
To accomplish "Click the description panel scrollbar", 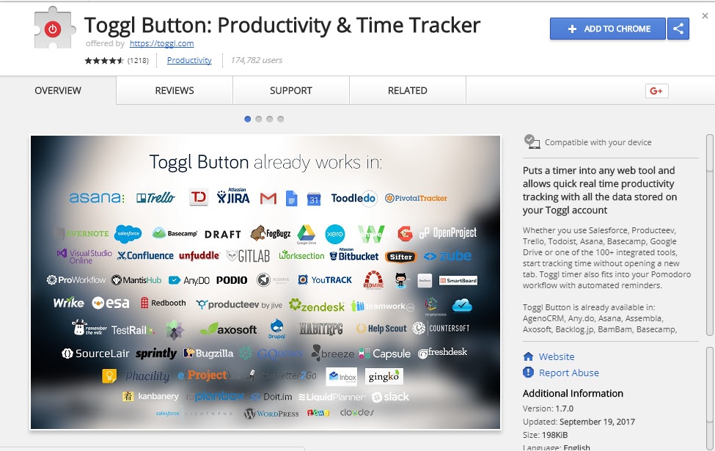I will point(710,235).
